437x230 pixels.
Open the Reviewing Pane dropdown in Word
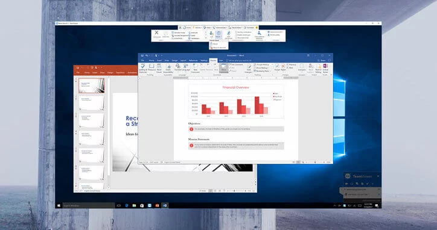[262, 71]
